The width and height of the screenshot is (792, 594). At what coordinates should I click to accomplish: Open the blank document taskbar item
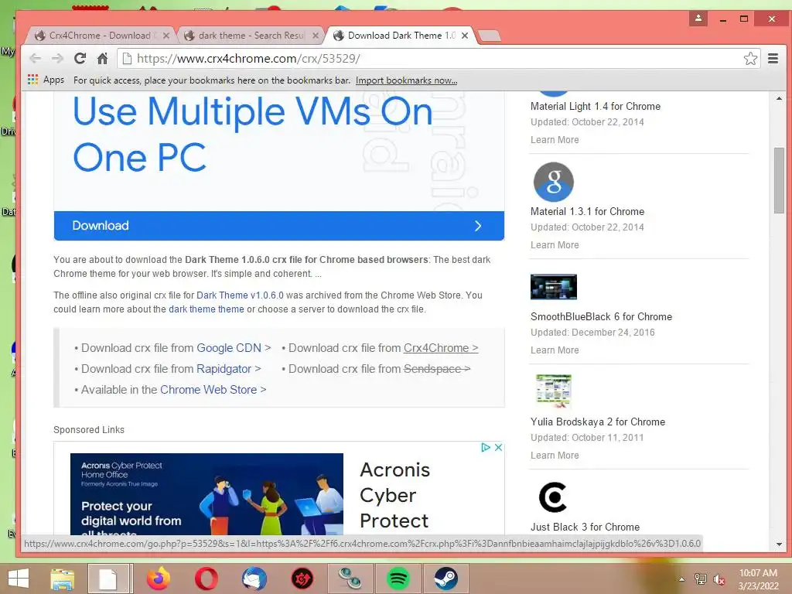pyautogui.click(x=110, y=579)
